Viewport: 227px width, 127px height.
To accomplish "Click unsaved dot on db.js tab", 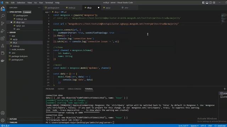I will pyautogui.click(x=99, y=8).
